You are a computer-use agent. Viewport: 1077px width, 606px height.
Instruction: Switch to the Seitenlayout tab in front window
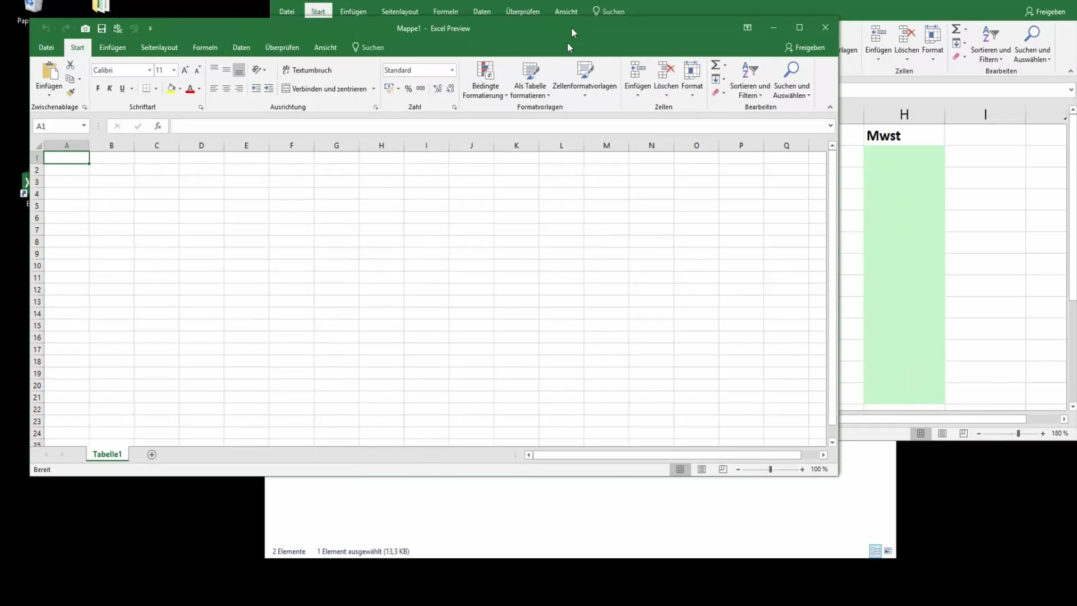point(159,48)
